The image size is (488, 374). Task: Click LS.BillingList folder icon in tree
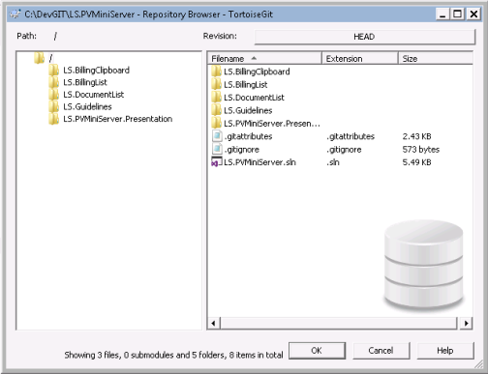54,82
